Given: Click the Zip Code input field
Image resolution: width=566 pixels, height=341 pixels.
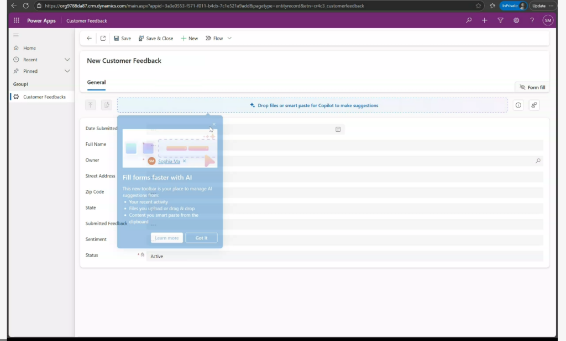Looking at the screenshot, I should (345, 193).
